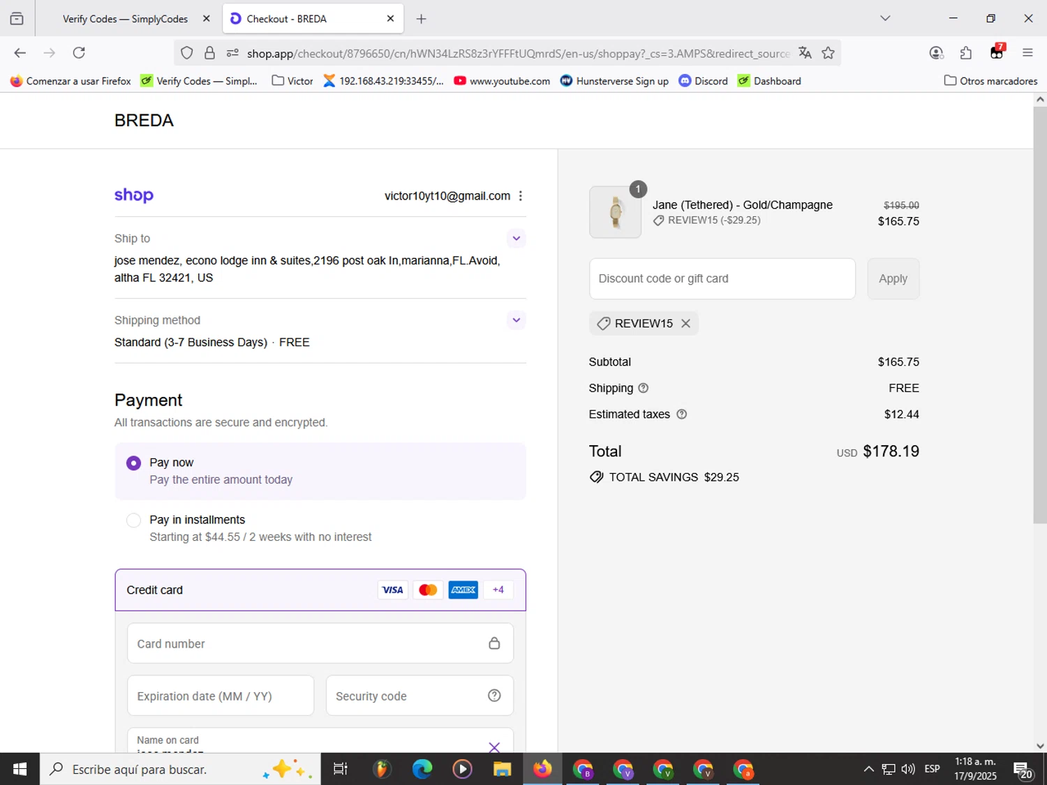Click the Windows taskbar search box

click(180, 769)
